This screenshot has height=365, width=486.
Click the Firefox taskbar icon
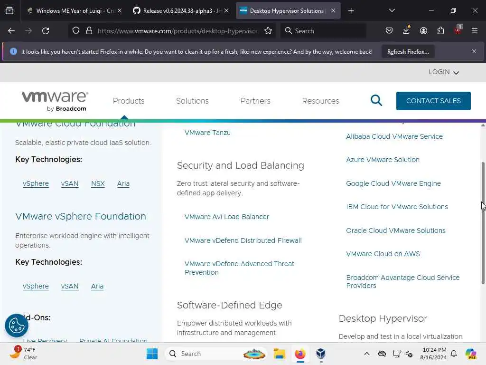click(x=300, y=354)
